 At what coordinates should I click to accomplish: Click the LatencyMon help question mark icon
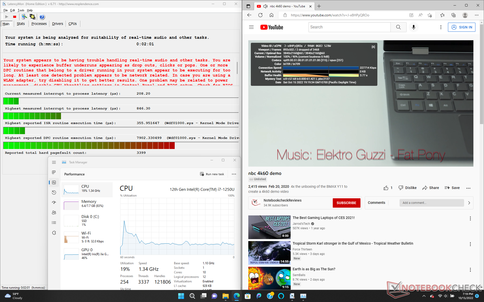[x=42, y=17]
